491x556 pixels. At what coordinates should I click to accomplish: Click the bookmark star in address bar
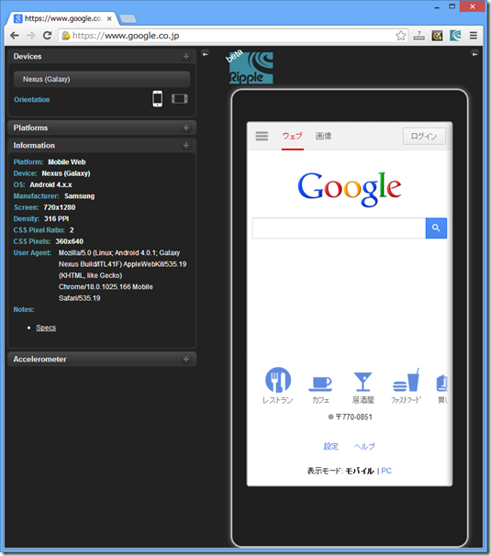tap(400, 36)
